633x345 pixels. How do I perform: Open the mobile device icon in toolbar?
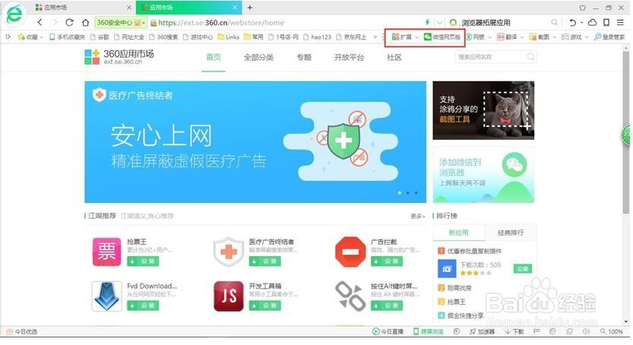click(x=606, y=23)
